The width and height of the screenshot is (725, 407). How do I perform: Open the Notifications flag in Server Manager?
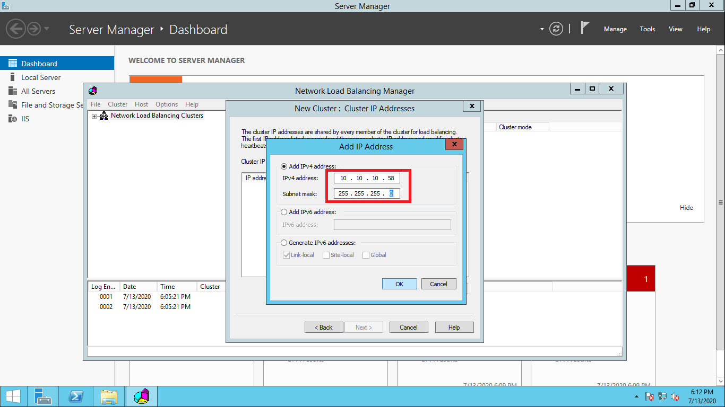click(585, 28)
